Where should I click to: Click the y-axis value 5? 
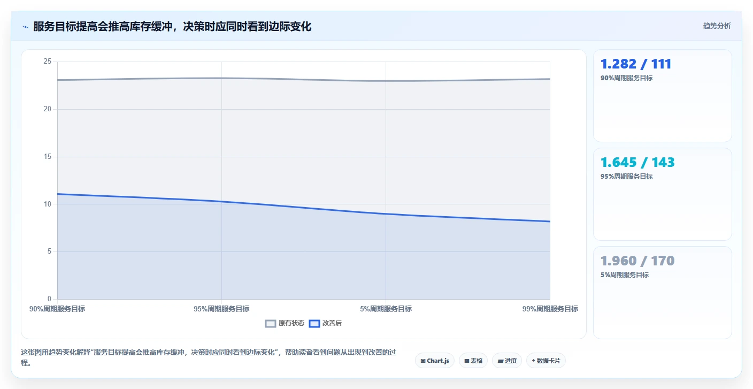[x=50, y=251]
